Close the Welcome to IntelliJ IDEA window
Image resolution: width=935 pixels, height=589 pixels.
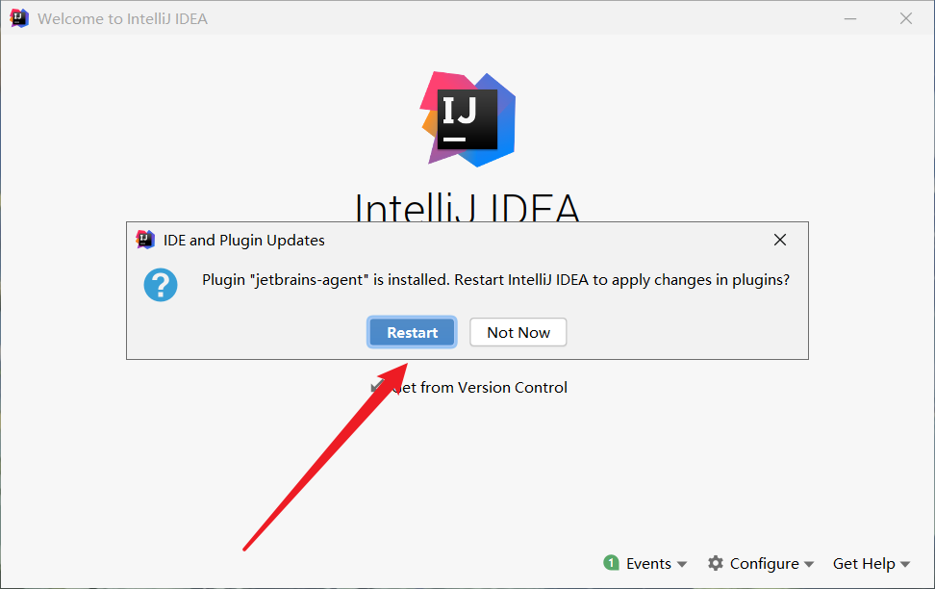coord(906,18)
